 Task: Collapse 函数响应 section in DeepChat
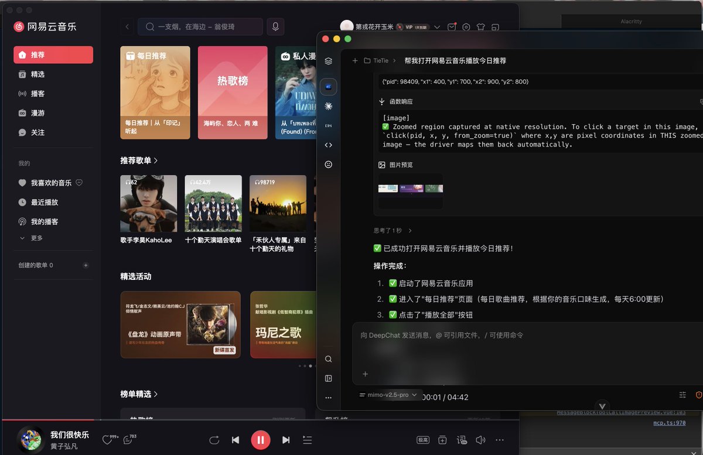pyautogui.click(x=397, y=102)
